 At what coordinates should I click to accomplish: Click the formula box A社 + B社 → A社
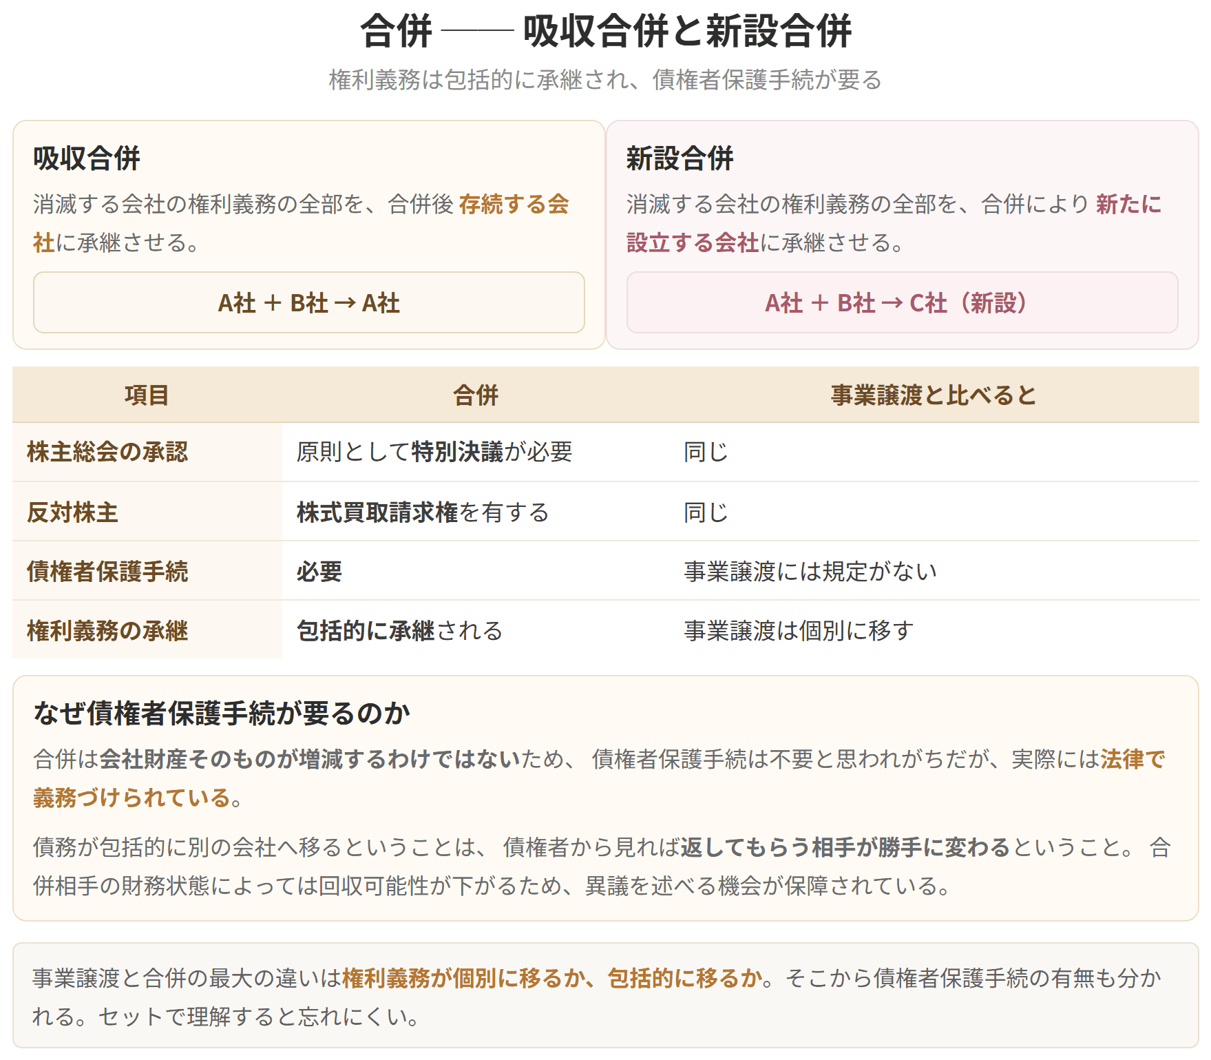click(309, 302)
